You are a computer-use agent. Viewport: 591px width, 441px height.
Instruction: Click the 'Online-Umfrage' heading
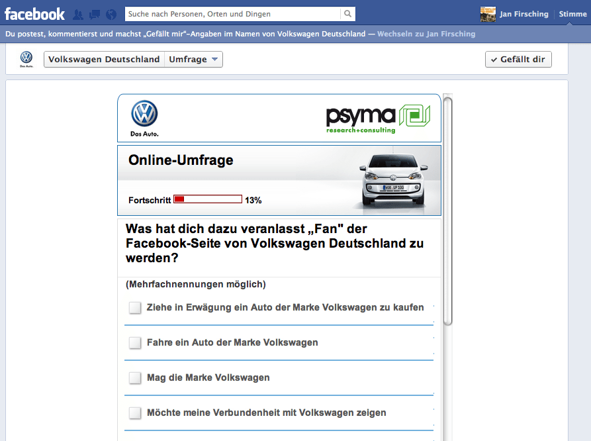point(181,160)
